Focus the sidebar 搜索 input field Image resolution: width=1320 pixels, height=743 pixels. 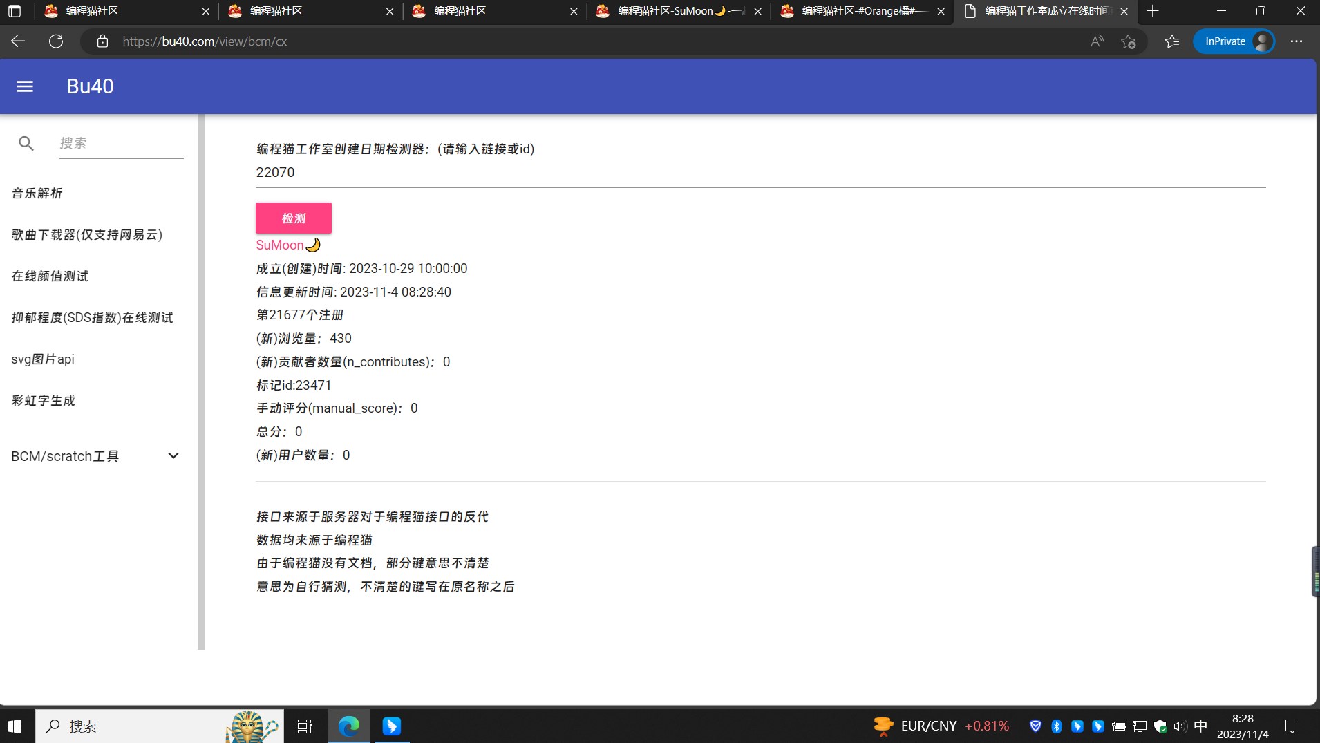[x=121, y=143]
